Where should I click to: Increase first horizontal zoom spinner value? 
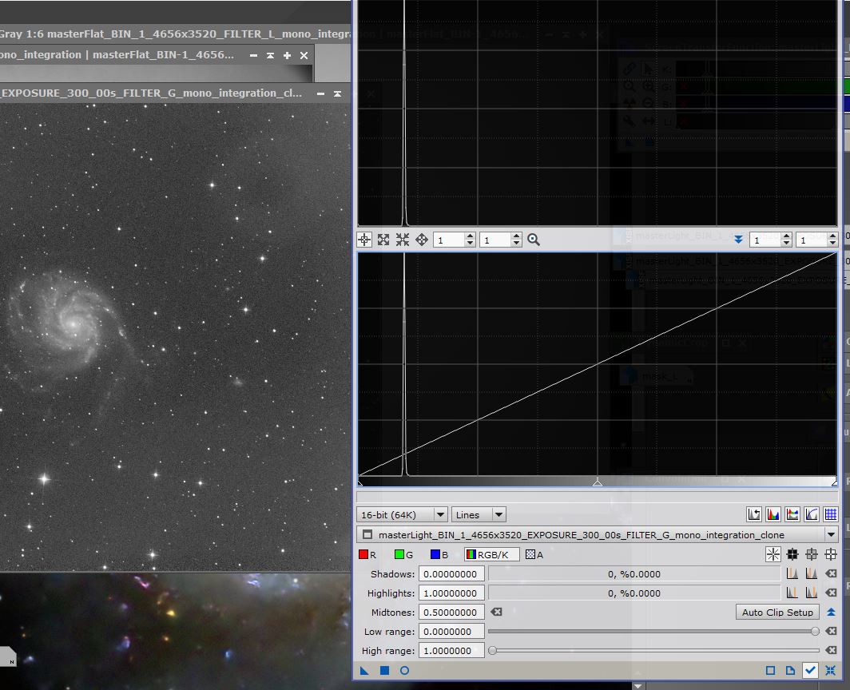tap(470, 236)
